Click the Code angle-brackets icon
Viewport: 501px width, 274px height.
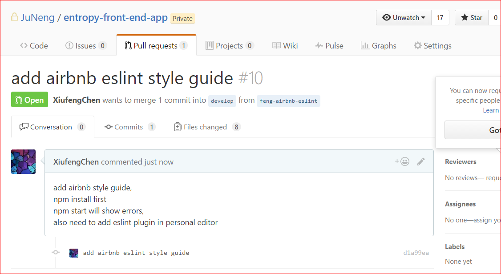click(x=24, y=46)
